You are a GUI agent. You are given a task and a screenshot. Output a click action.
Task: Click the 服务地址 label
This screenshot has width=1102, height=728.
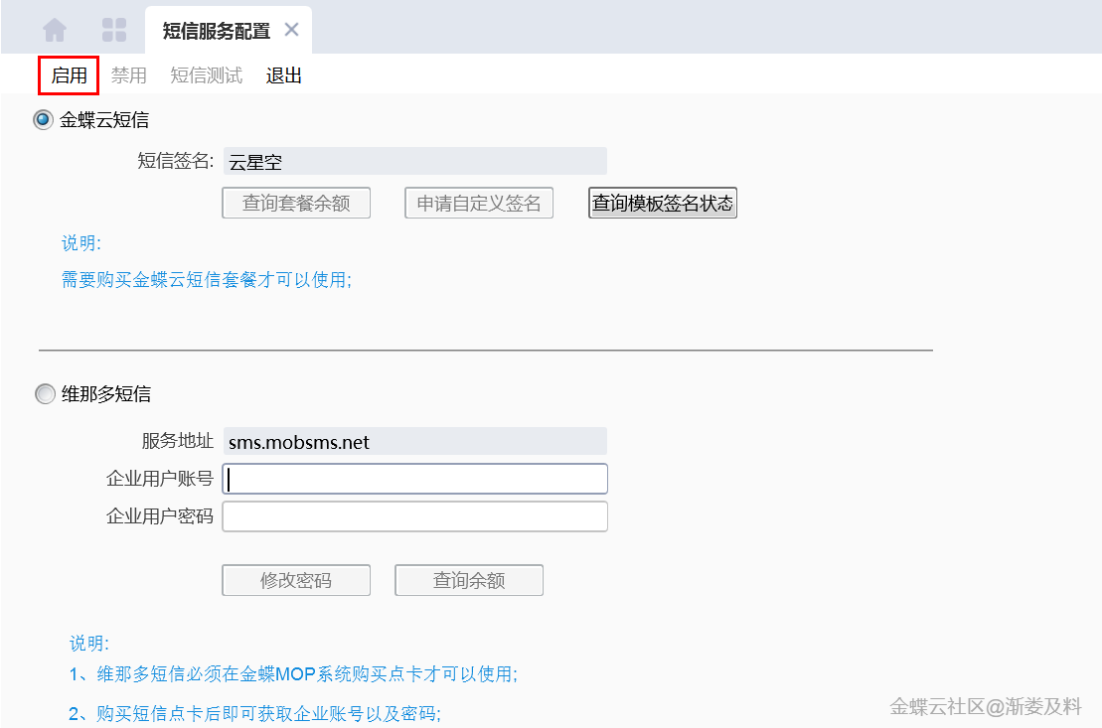point(177,441)
